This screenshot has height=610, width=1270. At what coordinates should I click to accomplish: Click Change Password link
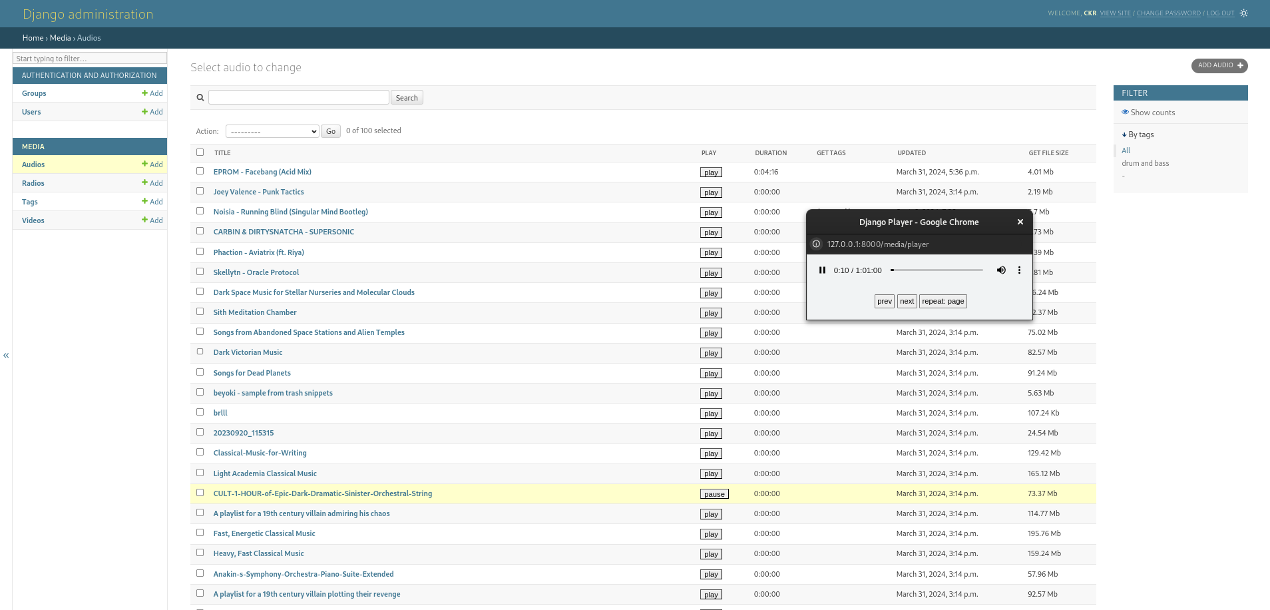click(x=1168, y=13)
